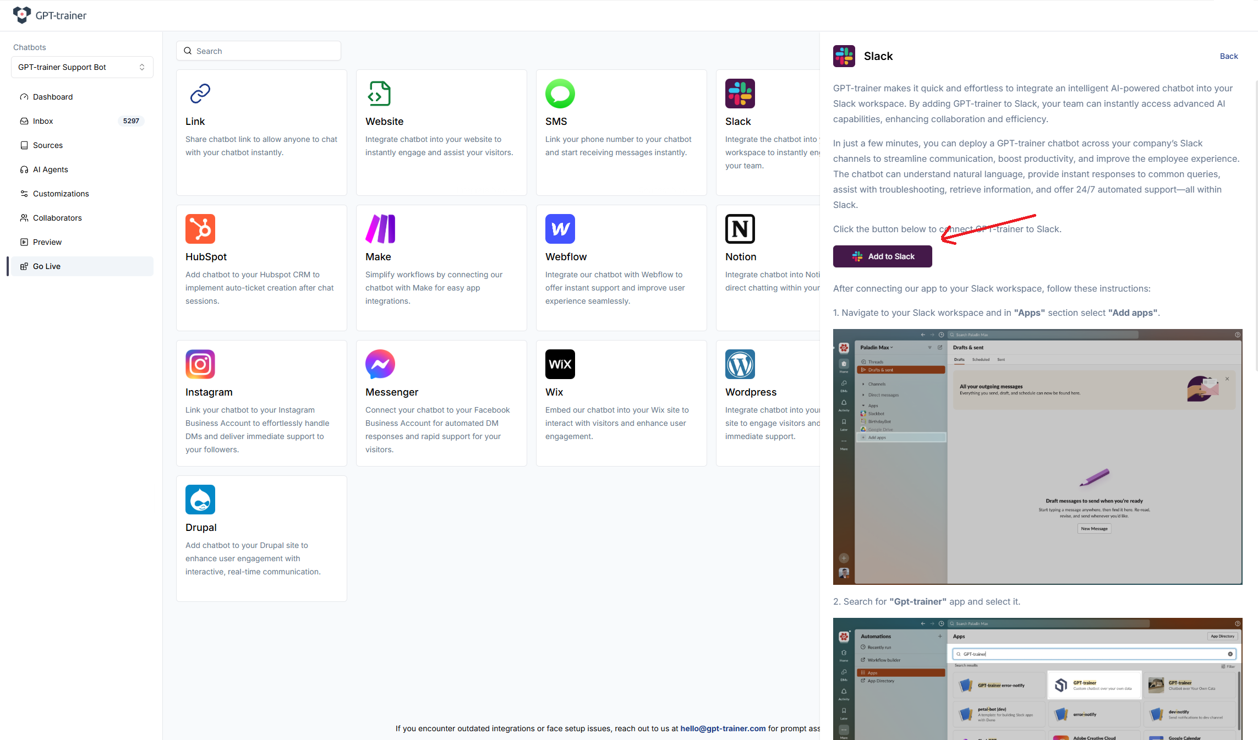Click the Back link in Slack panel

[x=1228, y=56]
